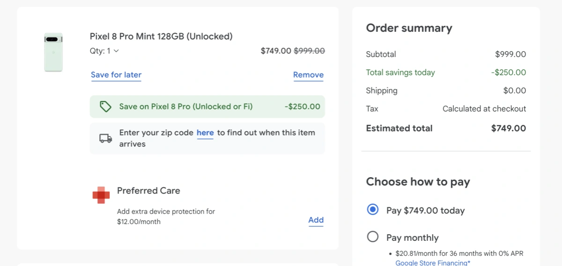
Task: Add Preferred Care device protection
Action: click(x=316, y=220)
